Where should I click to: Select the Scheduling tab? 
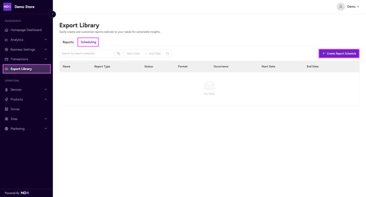coord(88,42)
